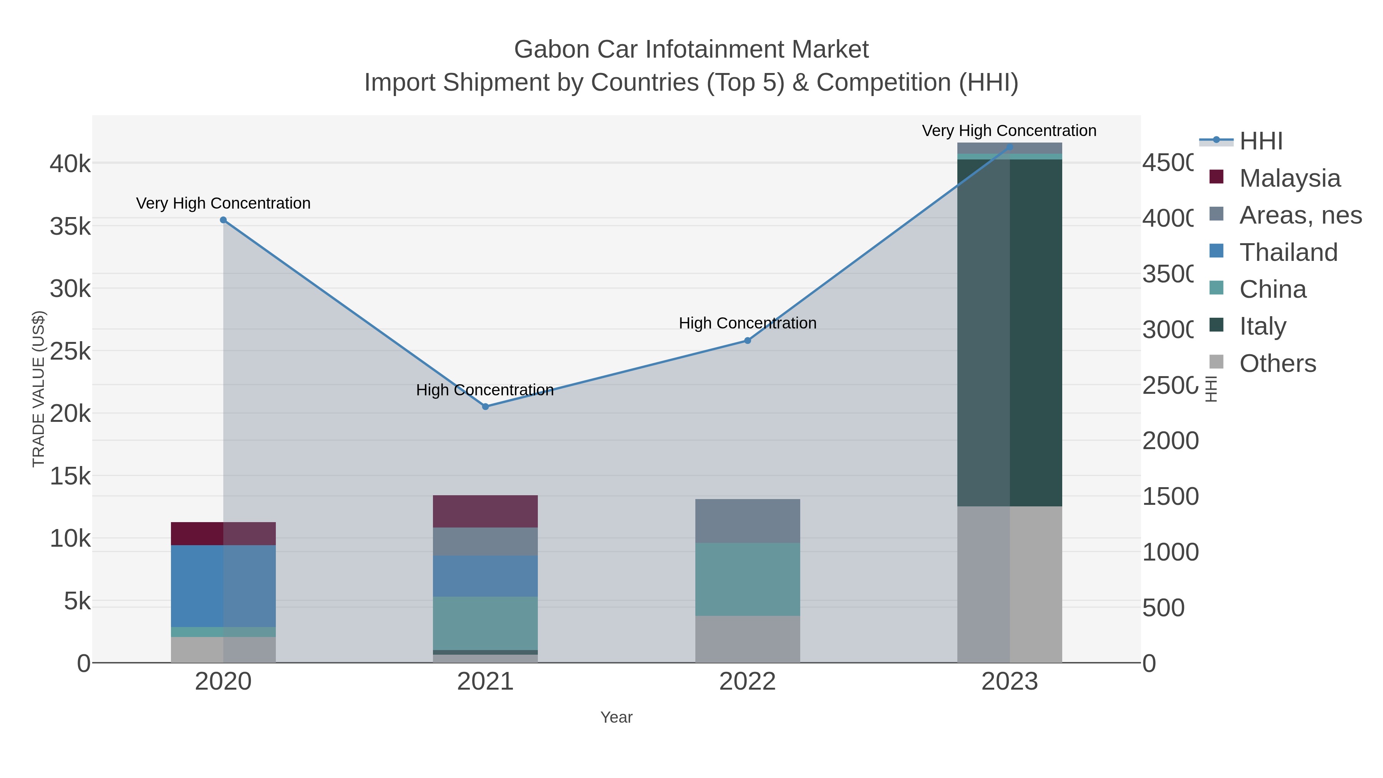Screen dimensions: 1383x778
Task: Click the 'High Concentration' annotation above 2022
Action: tap(747, 323)
